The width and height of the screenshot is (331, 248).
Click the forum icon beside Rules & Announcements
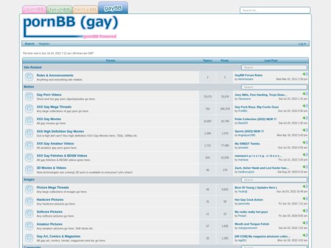click(x=29, y=77)
